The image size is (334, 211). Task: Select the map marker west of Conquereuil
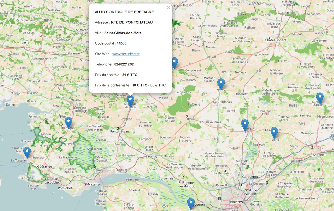point(174,63)
